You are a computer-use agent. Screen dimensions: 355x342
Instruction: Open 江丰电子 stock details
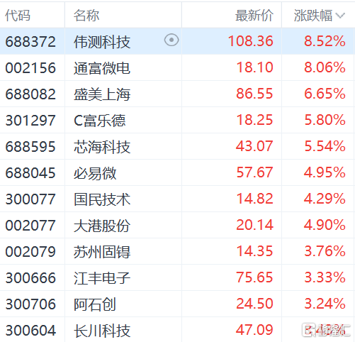coord(102,278)
